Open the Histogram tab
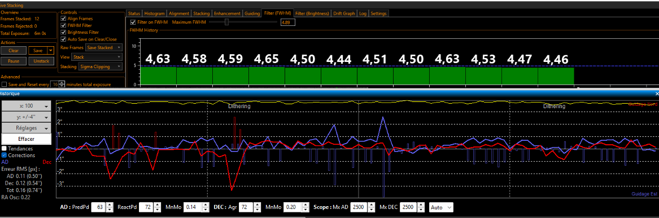The width and height of the screenshot is (659, 218). pyautogui.click(x=154, y=14)
